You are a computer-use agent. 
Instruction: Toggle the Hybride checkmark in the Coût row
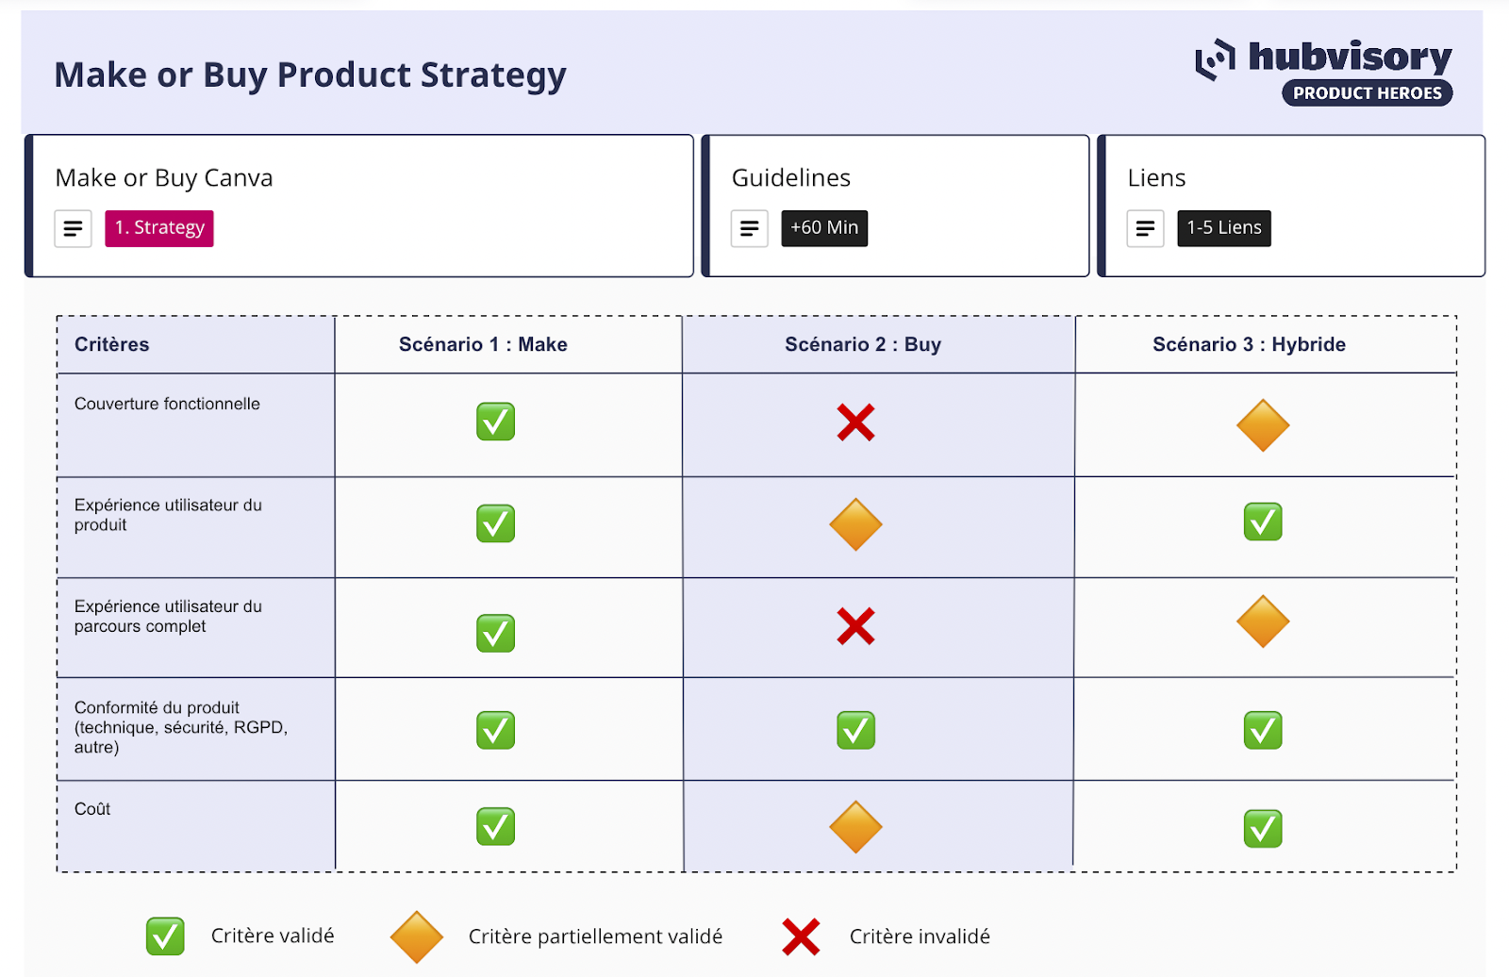pos(1263,829)
